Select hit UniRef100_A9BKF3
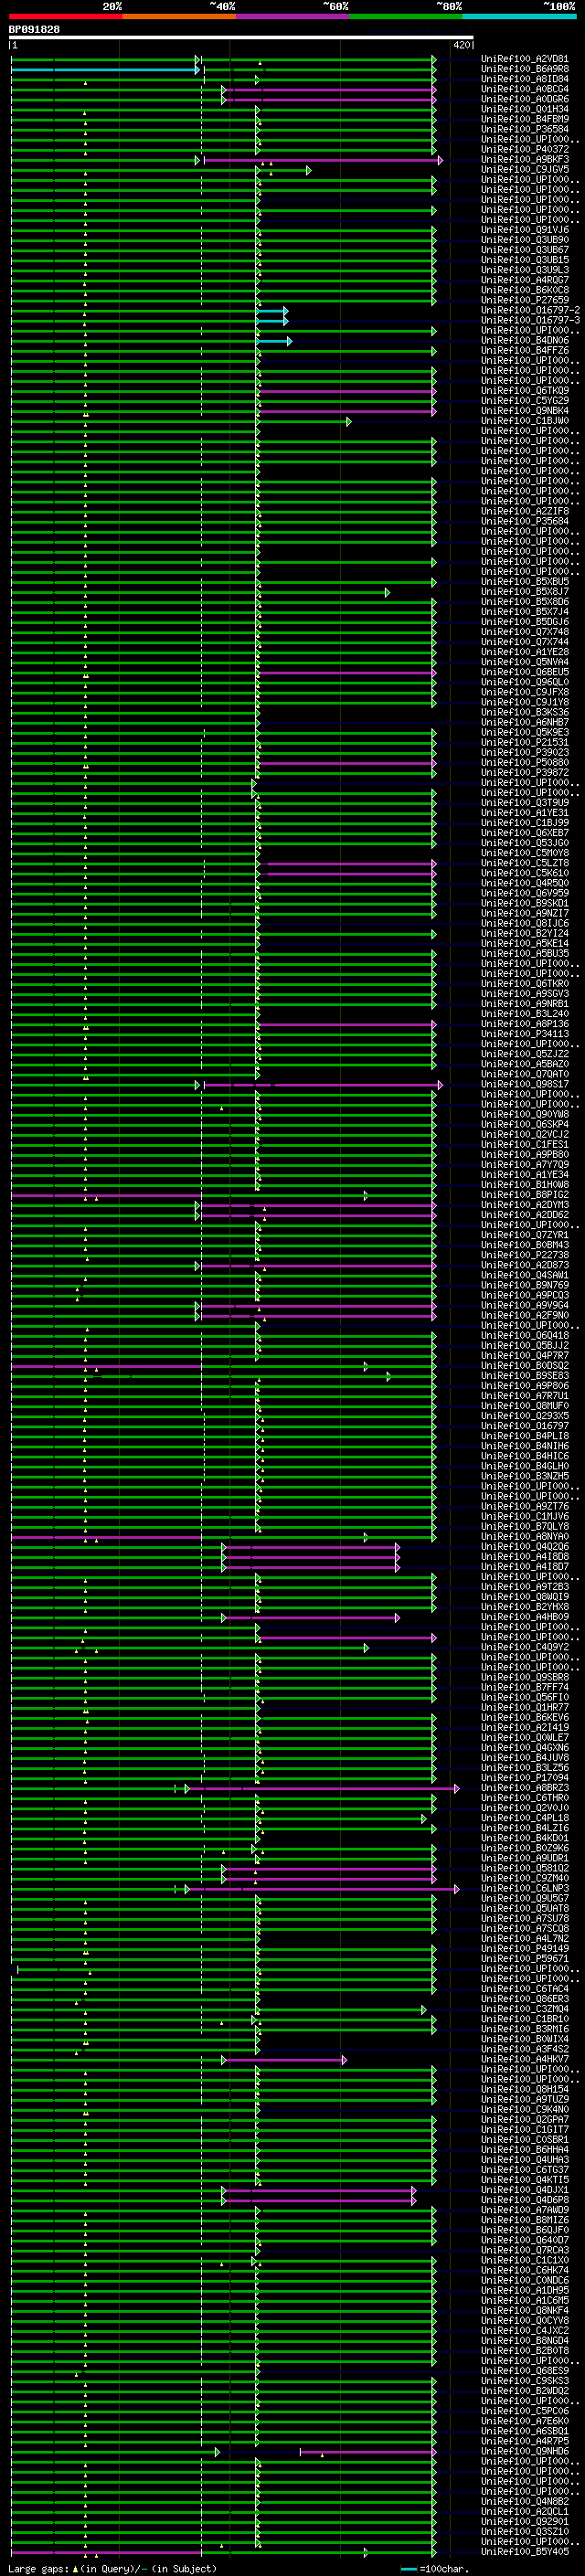Image resolution: width=585 pixels, height=2576 pixels. pyautogui.click(x=524, y=159)
